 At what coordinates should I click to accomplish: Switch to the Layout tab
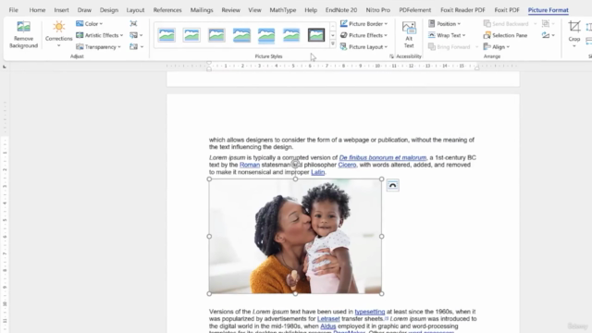point(135,10)
